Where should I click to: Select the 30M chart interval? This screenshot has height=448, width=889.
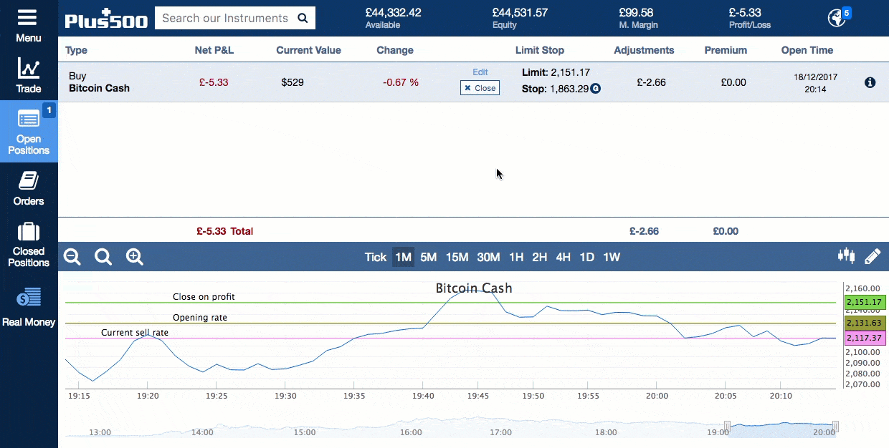click(489, 257)
